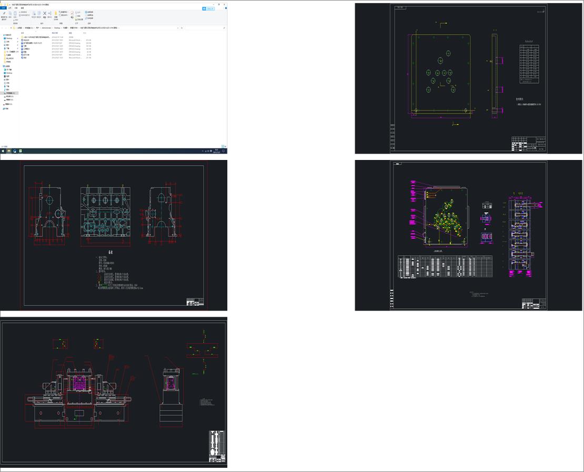Click the Type column header
584x472 pixels.
tap(71, 33)
